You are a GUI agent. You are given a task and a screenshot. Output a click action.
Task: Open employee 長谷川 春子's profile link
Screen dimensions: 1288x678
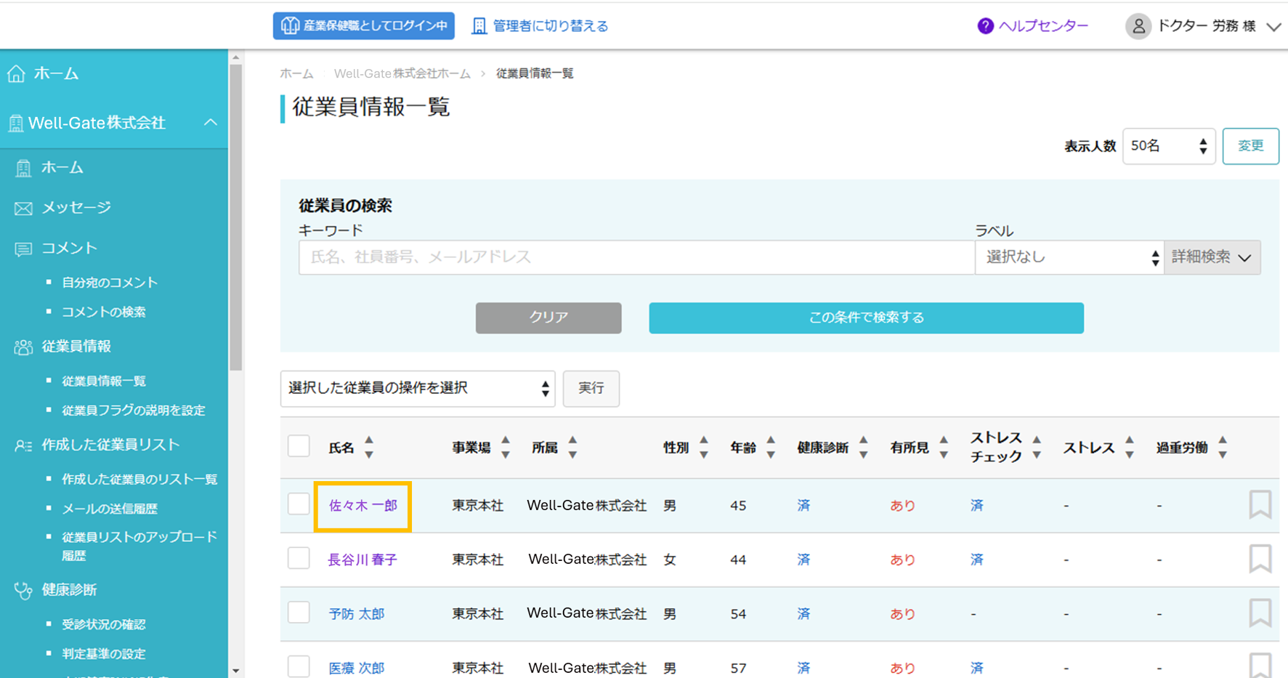point(362,560)
